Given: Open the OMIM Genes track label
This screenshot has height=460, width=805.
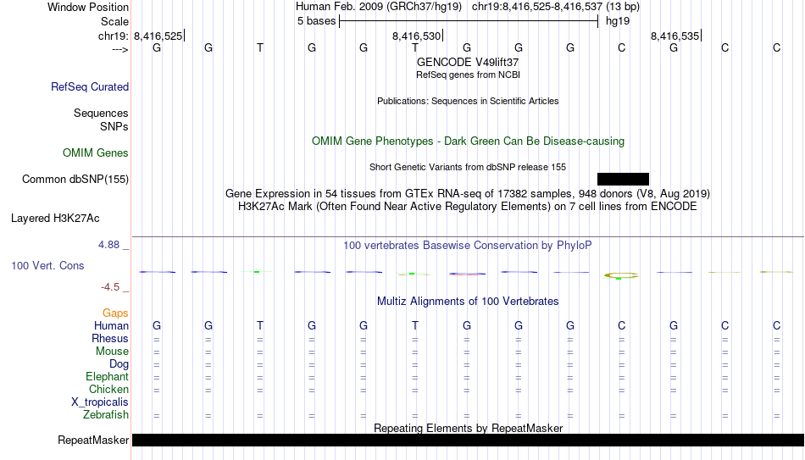Looking at the screenshot, I should coord(96,153).
